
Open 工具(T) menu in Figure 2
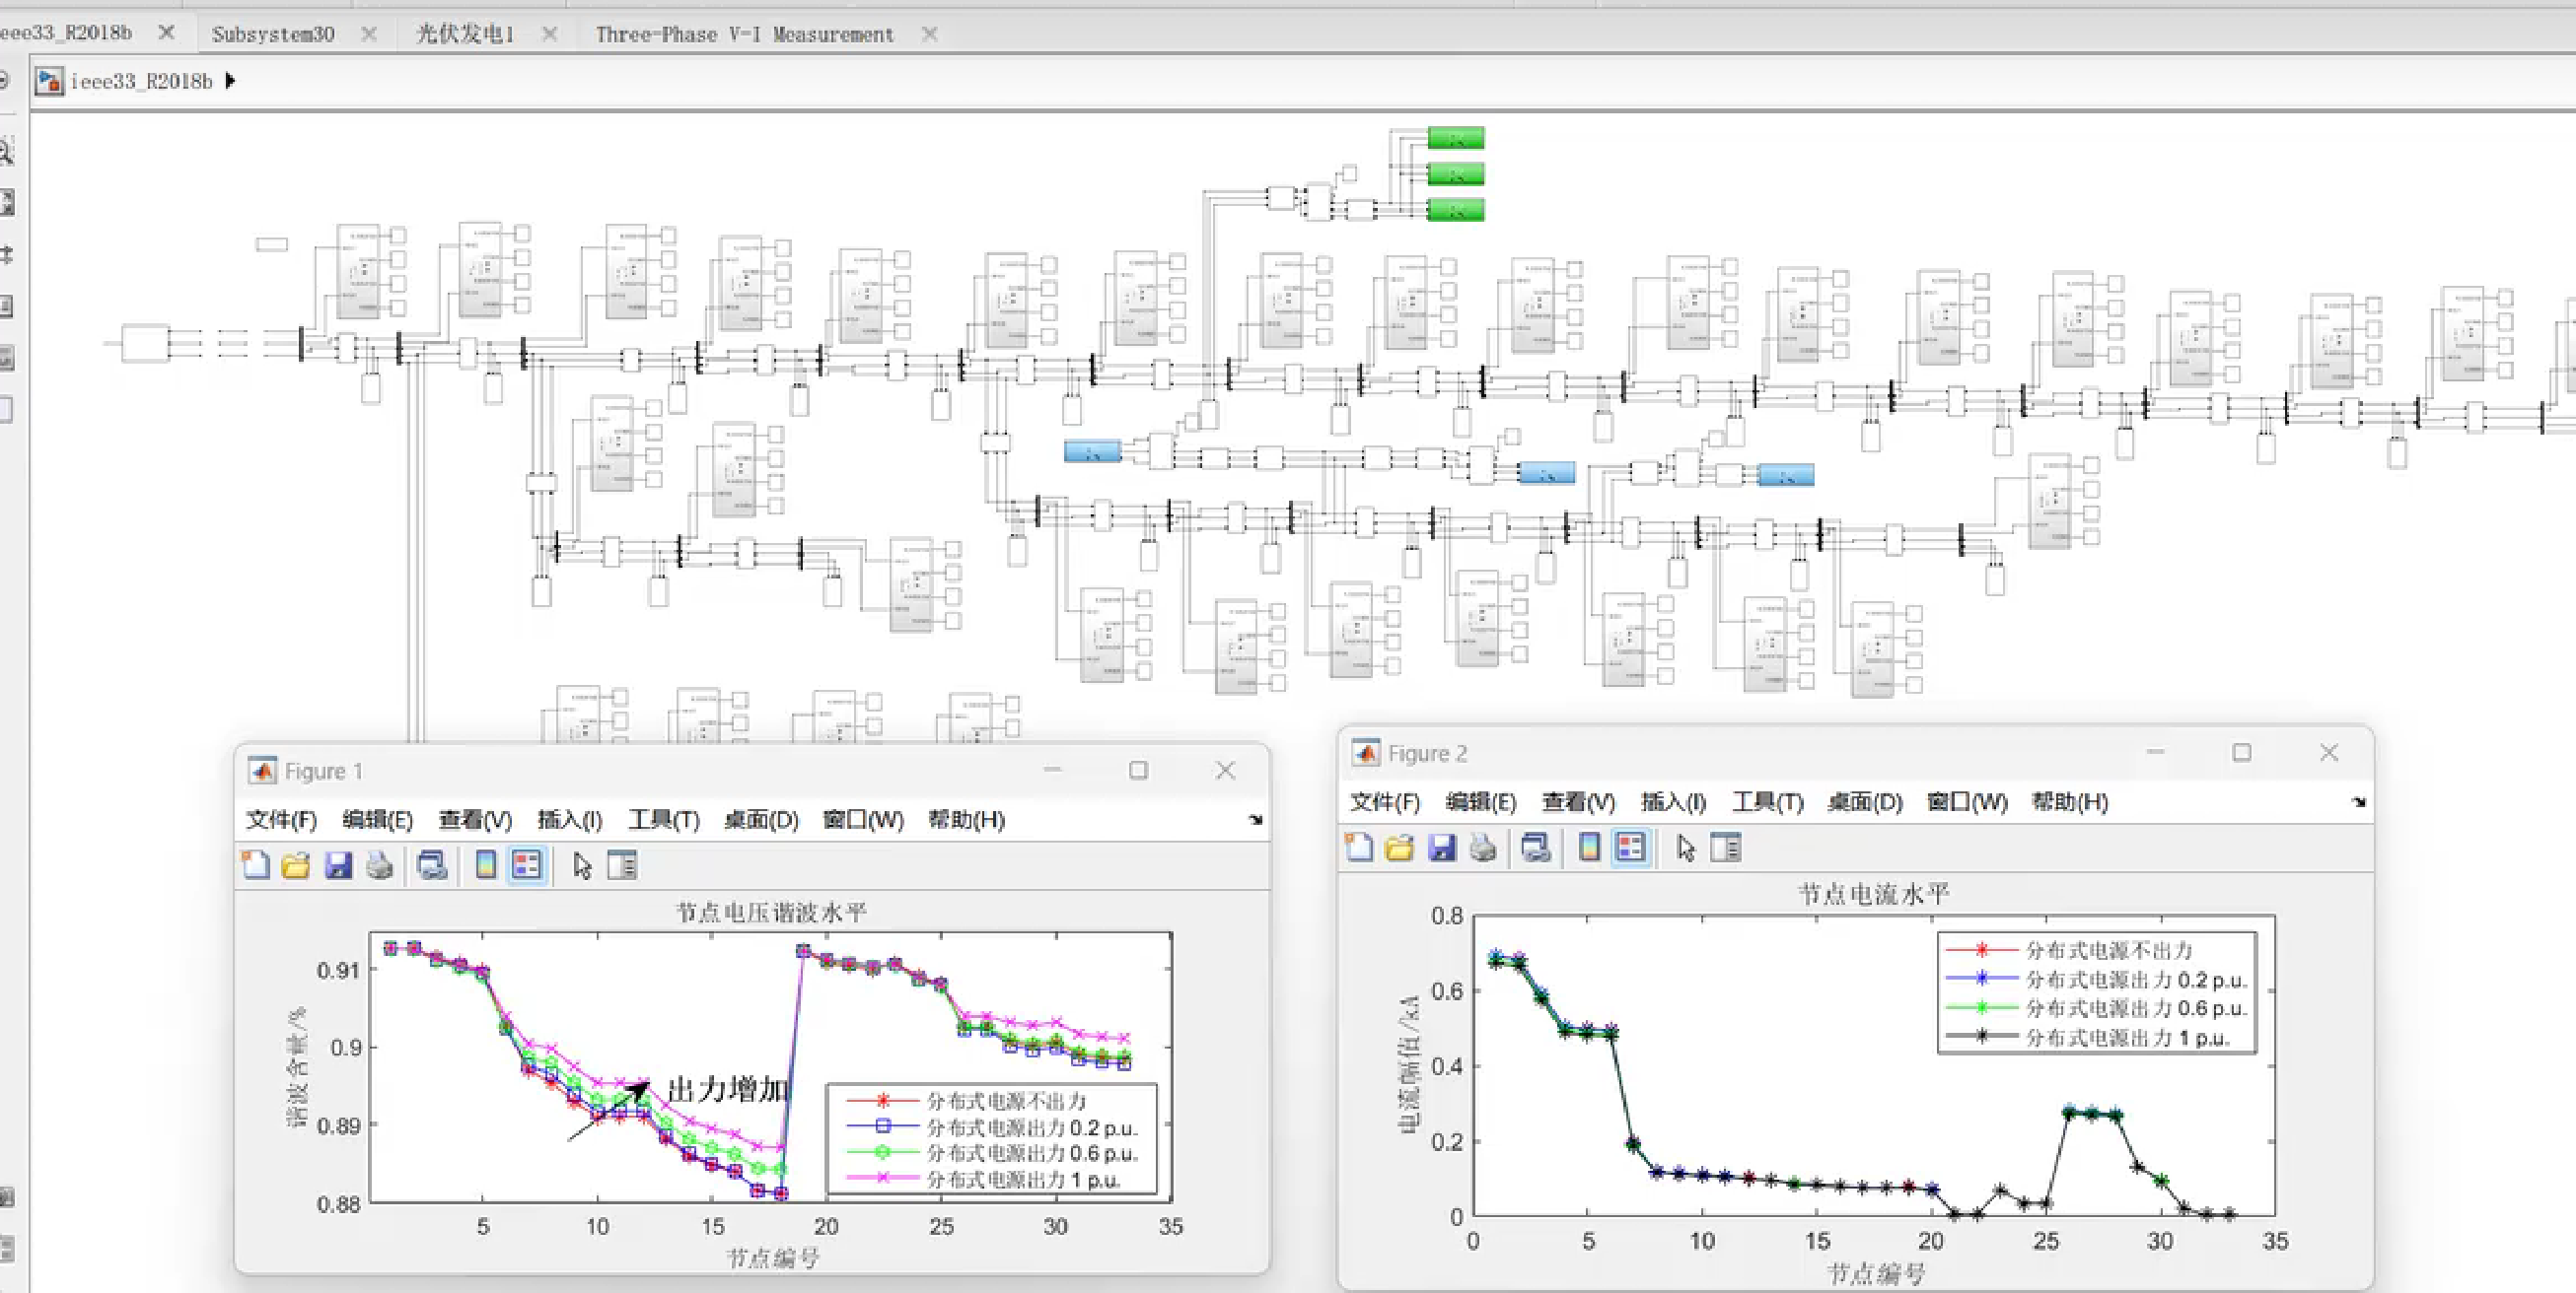click(1767, 802)
